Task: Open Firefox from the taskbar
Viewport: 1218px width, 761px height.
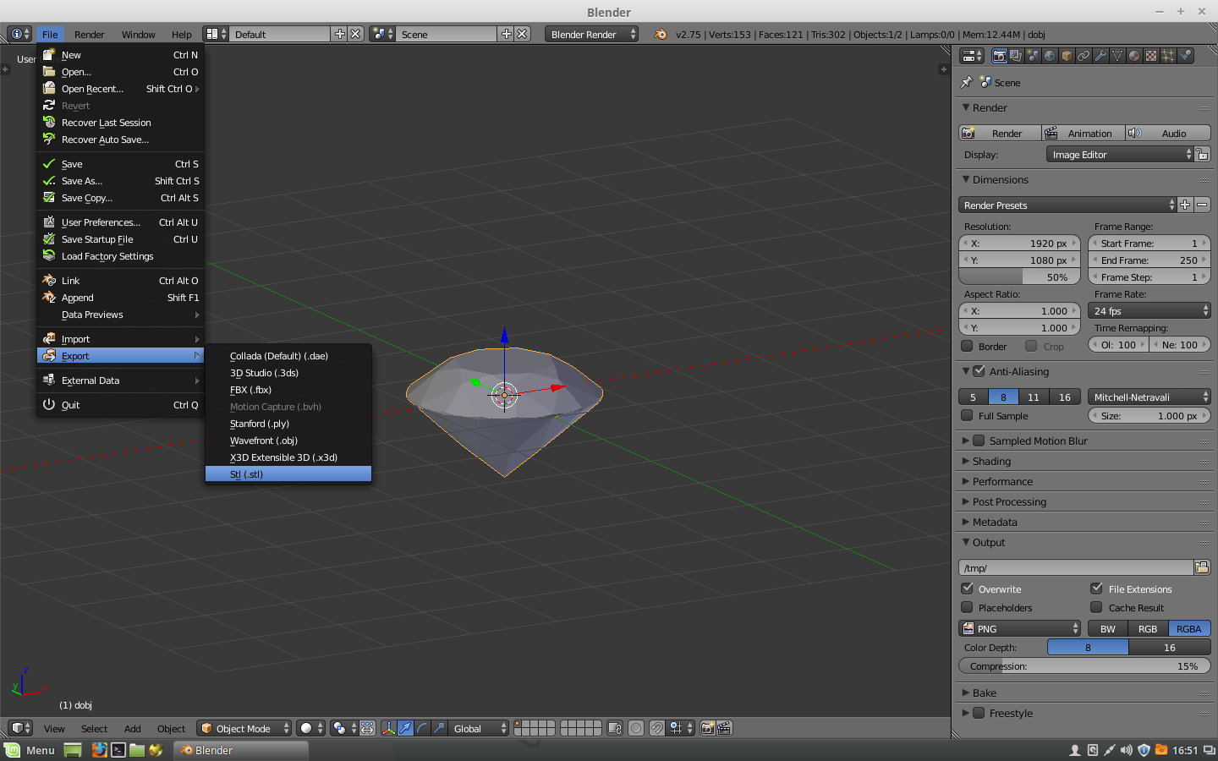Action: 99,750
